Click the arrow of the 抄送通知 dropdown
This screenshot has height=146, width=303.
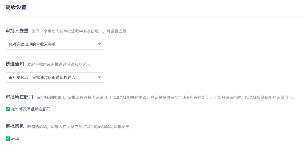100,78
